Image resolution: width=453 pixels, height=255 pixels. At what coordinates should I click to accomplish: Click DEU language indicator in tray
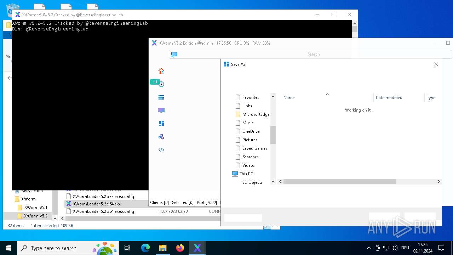[405, 248]
